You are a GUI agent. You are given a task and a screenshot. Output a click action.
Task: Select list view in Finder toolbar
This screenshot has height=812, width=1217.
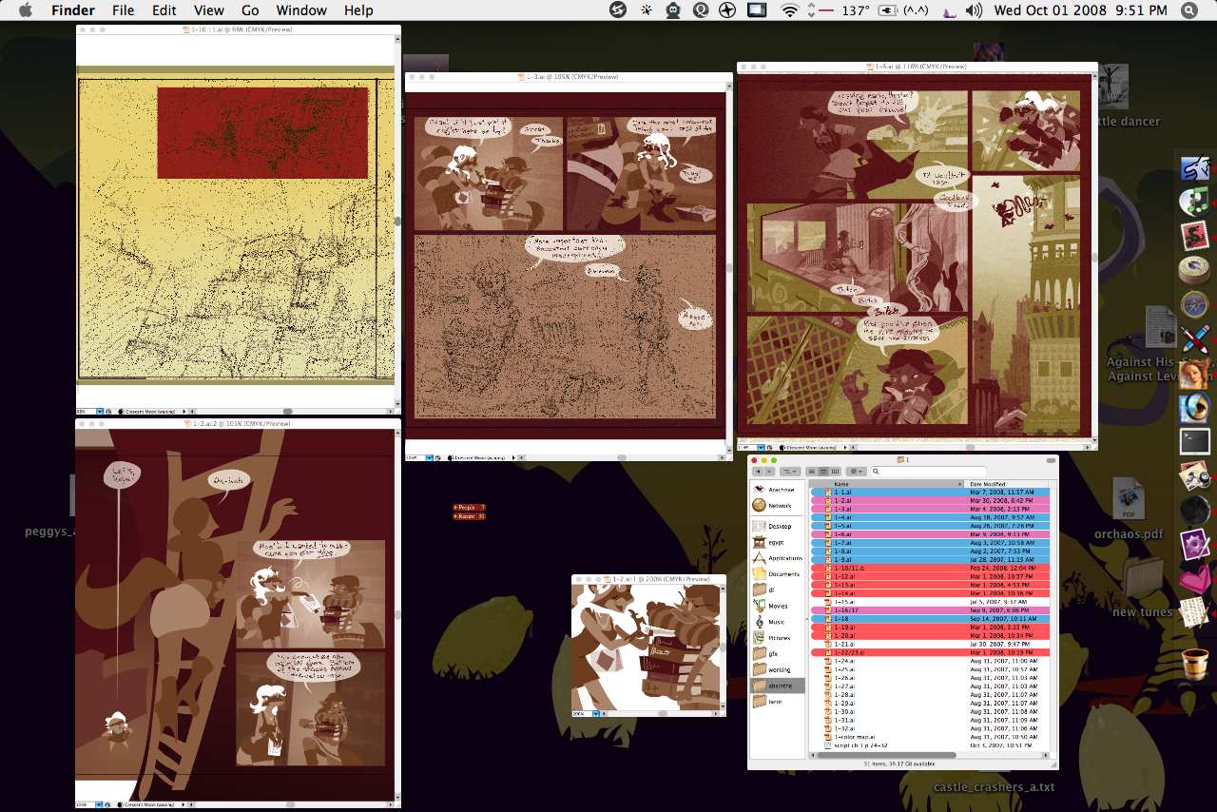tap(823, 472)
